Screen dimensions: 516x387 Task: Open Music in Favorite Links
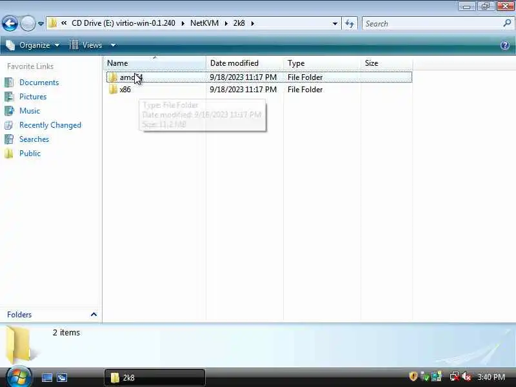click(x=30, y=110)
